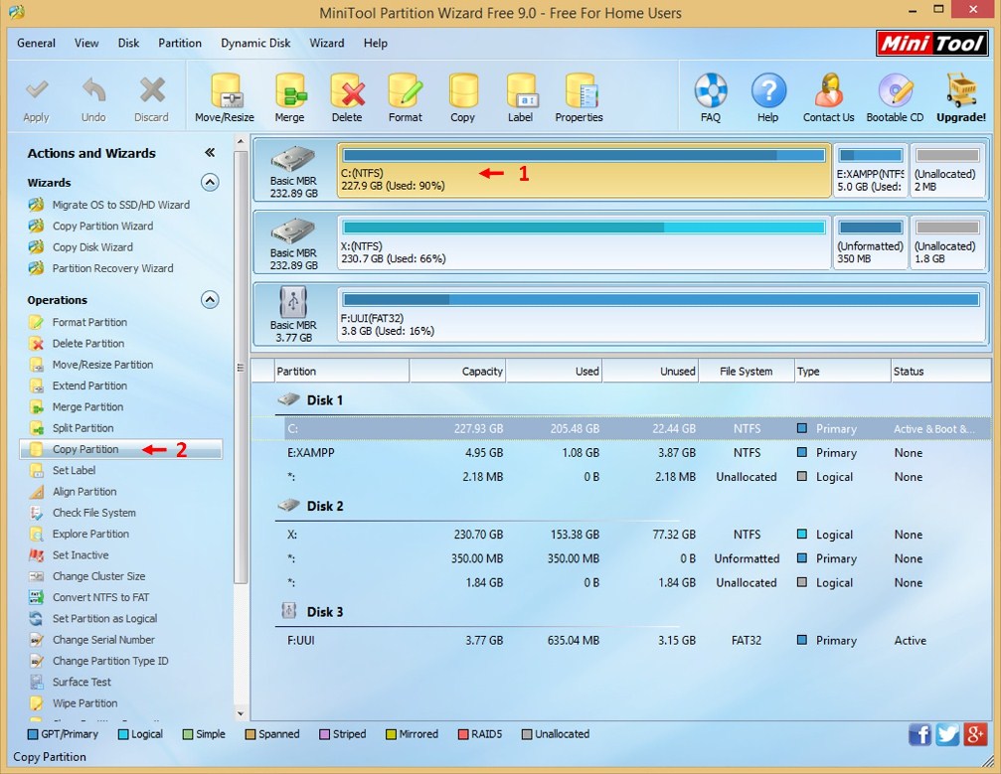Open the Help menu
Screen dimensions: 1001x774
pyautogui.click(x=376, y=43)
